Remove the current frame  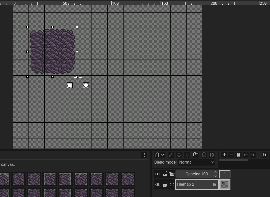pos(231,155)
